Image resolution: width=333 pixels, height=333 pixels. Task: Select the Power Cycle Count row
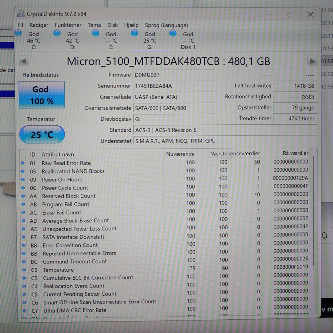165,187
